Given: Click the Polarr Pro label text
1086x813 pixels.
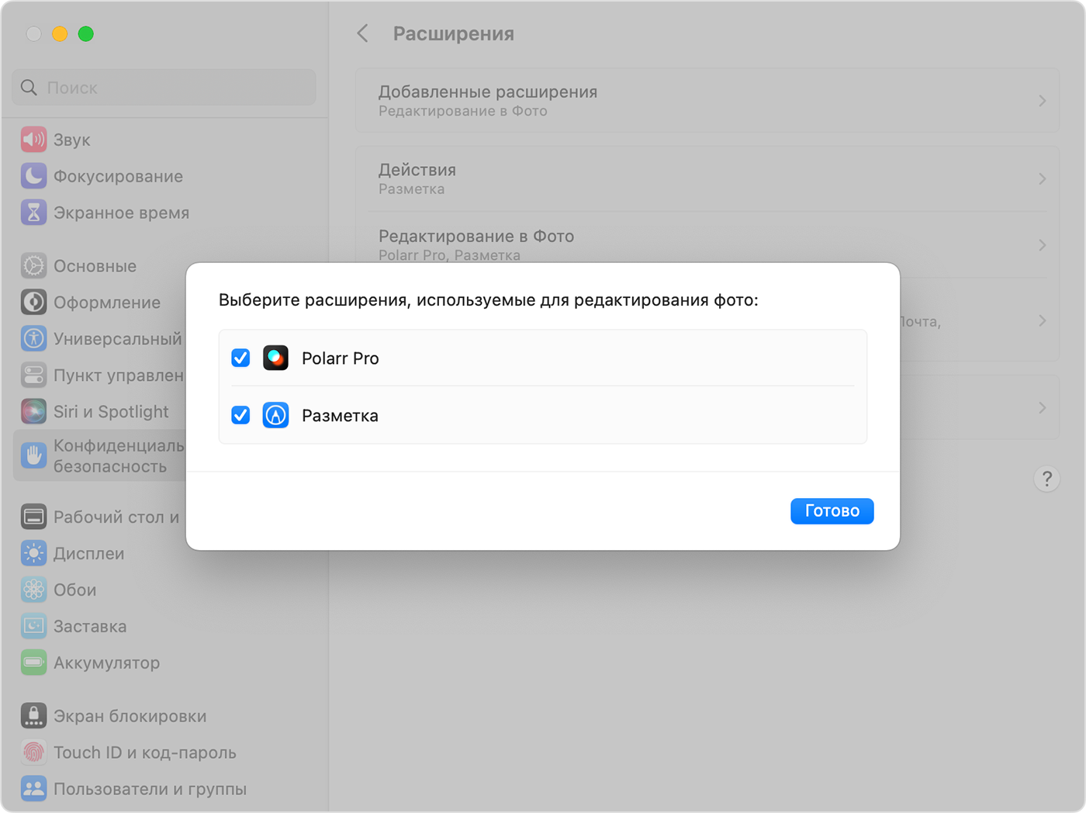Looking at the screenshot, I should (340, 358).
